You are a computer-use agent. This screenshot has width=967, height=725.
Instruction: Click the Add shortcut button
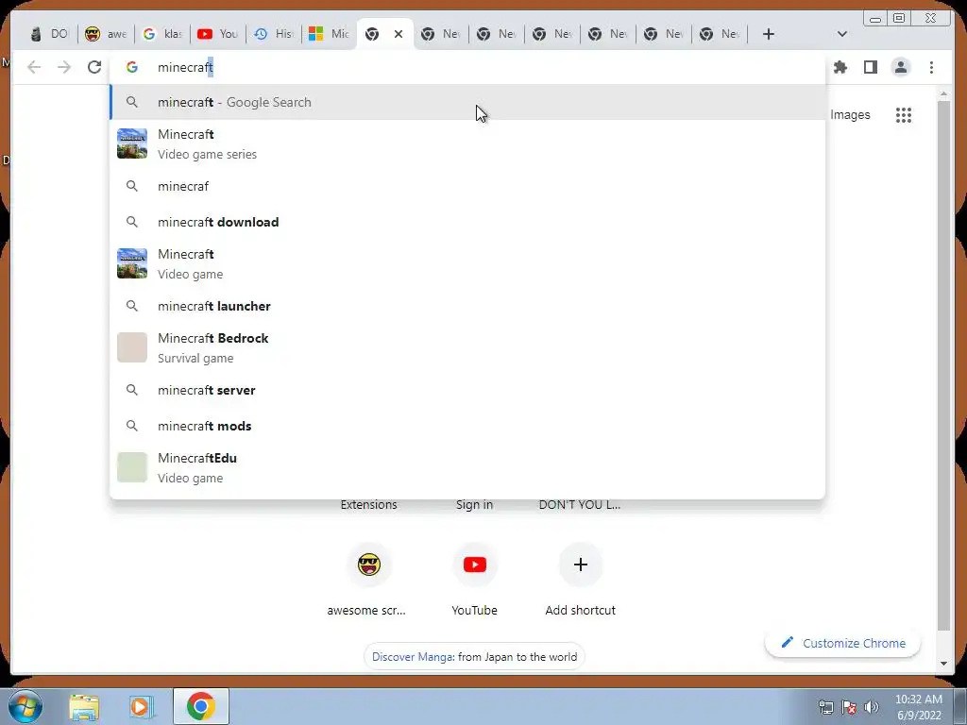point(581,580)
